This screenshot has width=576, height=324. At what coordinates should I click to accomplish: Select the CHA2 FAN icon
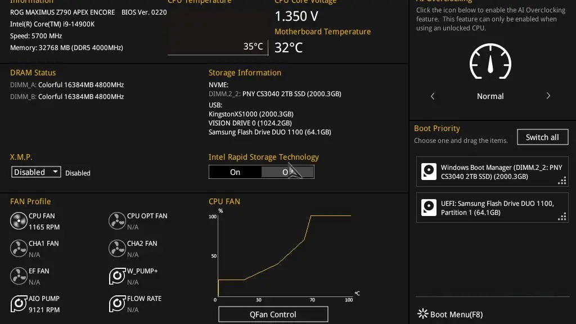tap(117, 249)
